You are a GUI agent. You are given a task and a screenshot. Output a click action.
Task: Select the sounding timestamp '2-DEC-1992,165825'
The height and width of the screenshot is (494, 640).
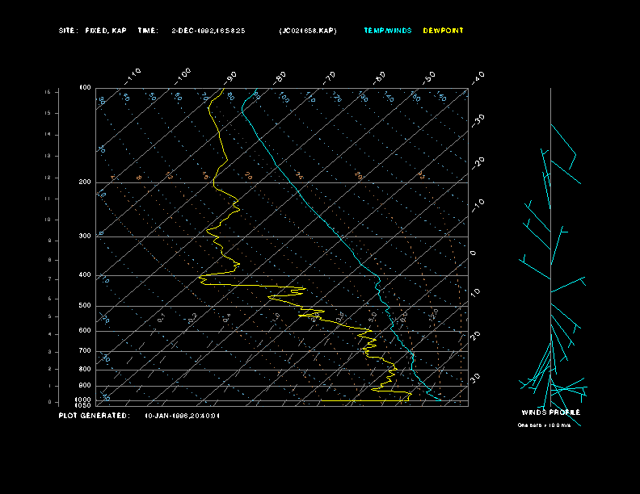208,31
